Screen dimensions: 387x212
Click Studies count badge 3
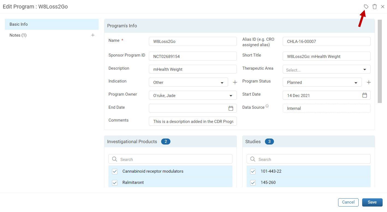[269, 142]
